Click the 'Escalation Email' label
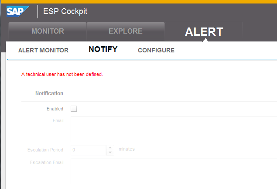This screenshot has width=277, height=189. 47,162
